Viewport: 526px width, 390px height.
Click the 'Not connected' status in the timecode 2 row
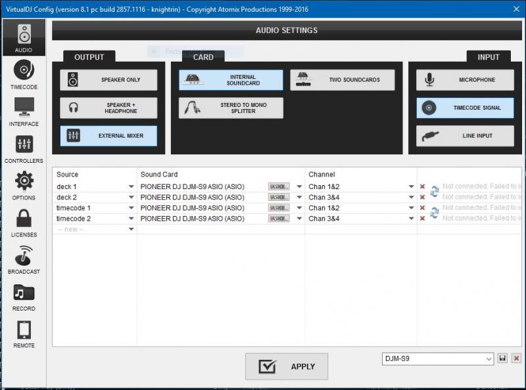click(x=482, y=218)
